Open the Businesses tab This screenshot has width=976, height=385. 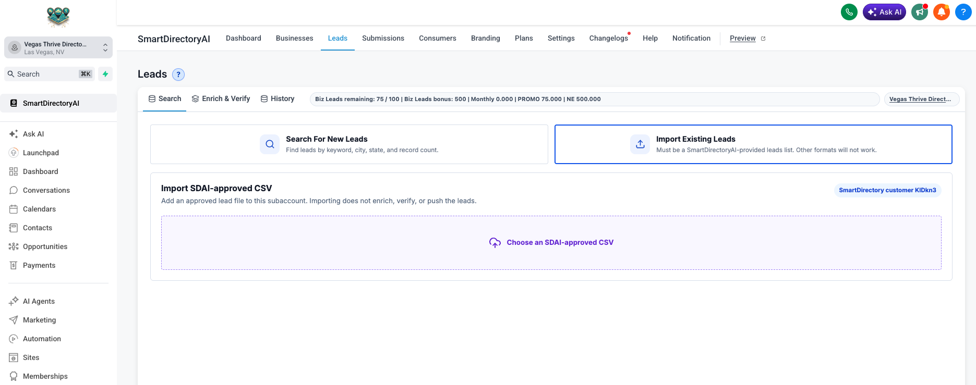coord(295,38)
